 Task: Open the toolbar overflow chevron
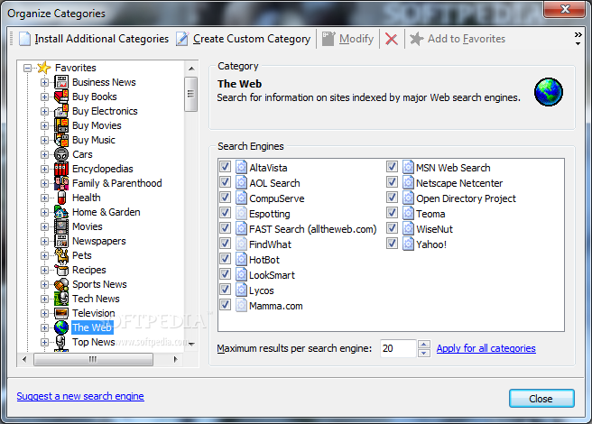click(x=578, y=39)
